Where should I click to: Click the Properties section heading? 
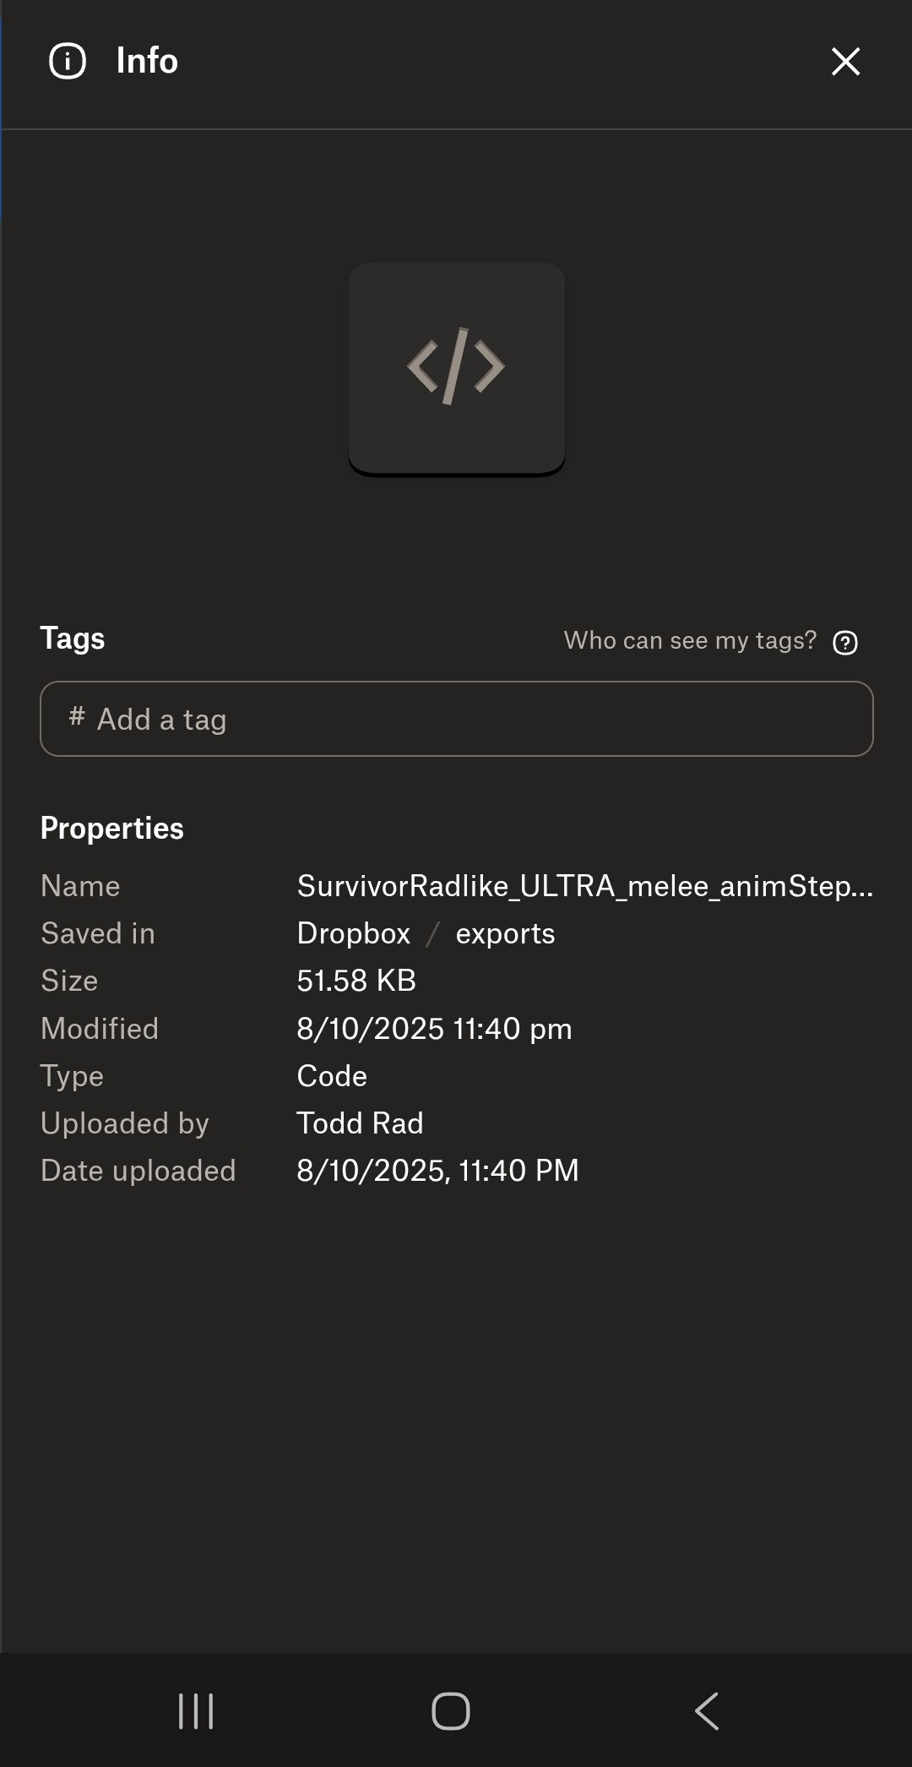click(x=112, y=829)
